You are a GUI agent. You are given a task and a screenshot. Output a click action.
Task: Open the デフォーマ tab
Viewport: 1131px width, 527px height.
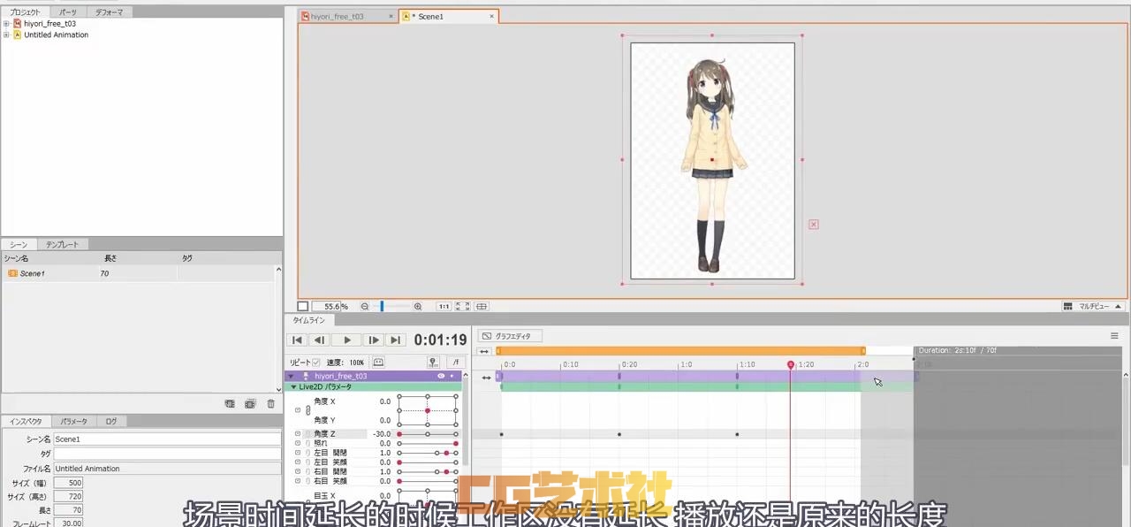tap(110, 12)
